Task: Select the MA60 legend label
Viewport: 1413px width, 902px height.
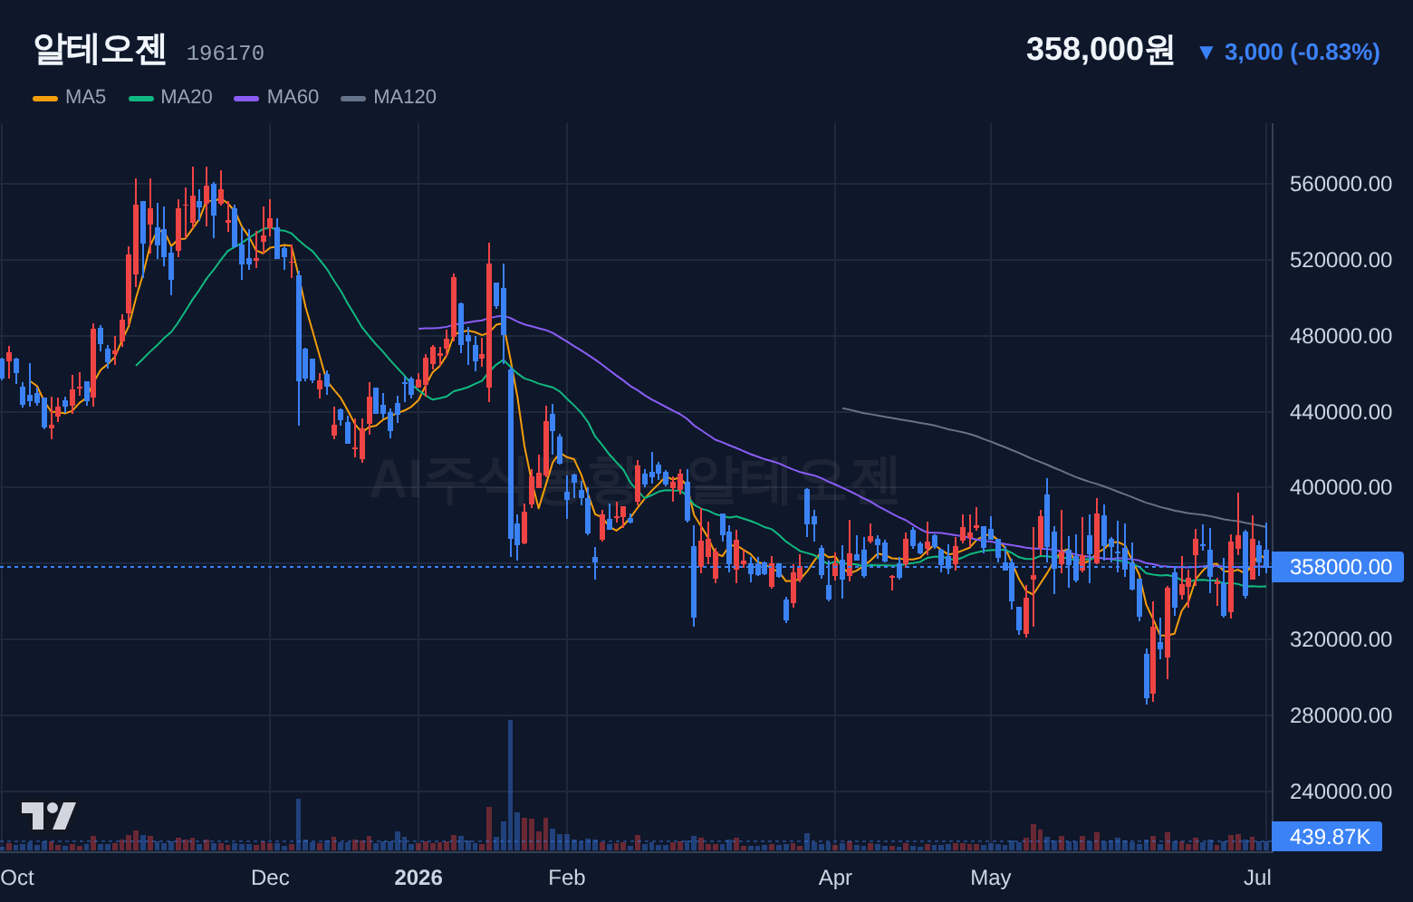Action: click(293, 97)
